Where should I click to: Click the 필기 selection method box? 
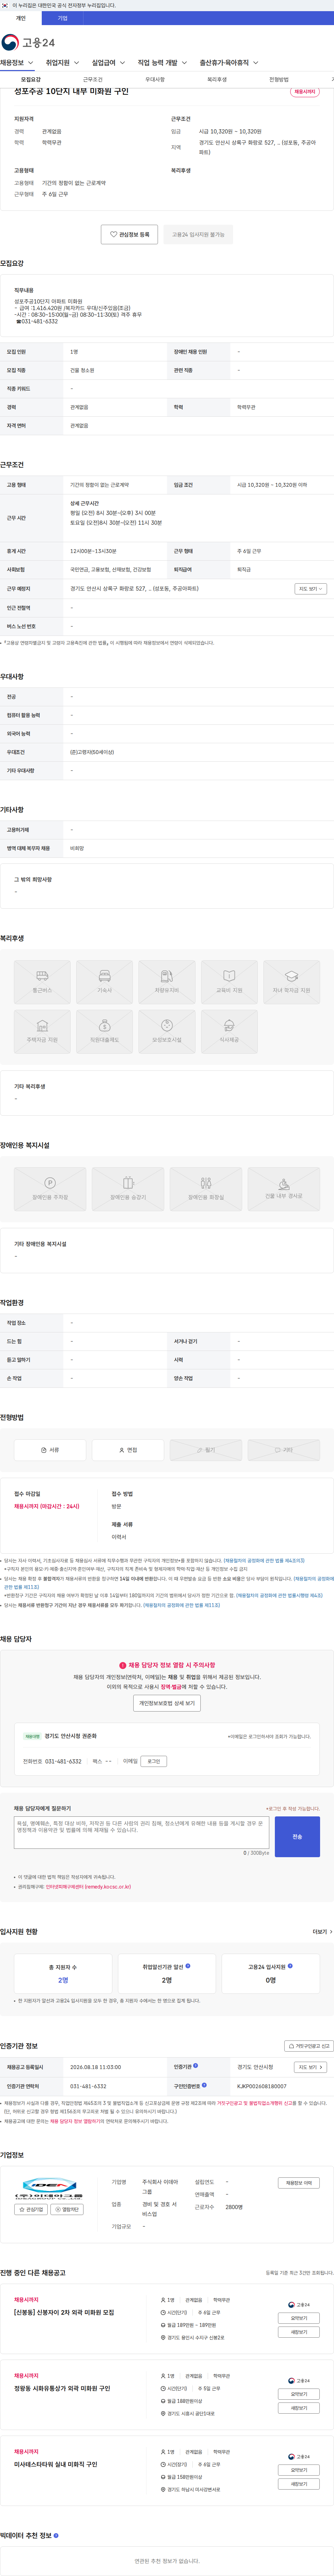205,1449
